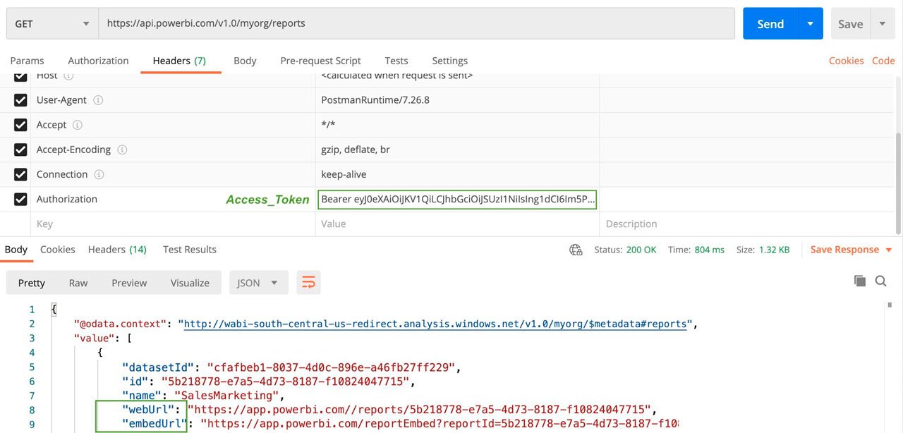This screenshot has width=903, height=433.
Task: Click the Save button
Action: (x=850, y=23)
